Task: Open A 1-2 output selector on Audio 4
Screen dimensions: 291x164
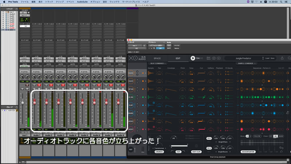Action: pyautogui.click(x=72, y=61)
